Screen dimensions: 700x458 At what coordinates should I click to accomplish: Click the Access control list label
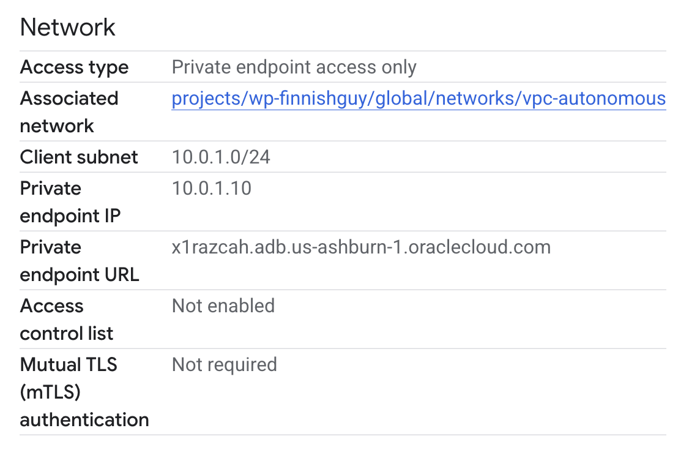pos(67,320)
